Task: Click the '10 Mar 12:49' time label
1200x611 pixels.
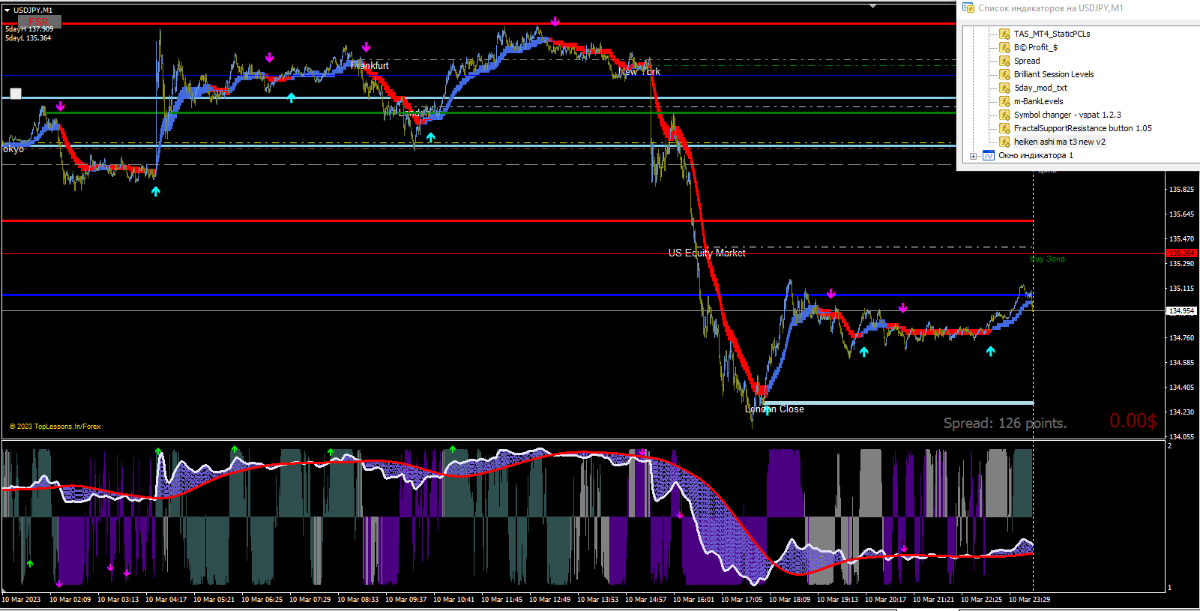Action: (549, 600)
